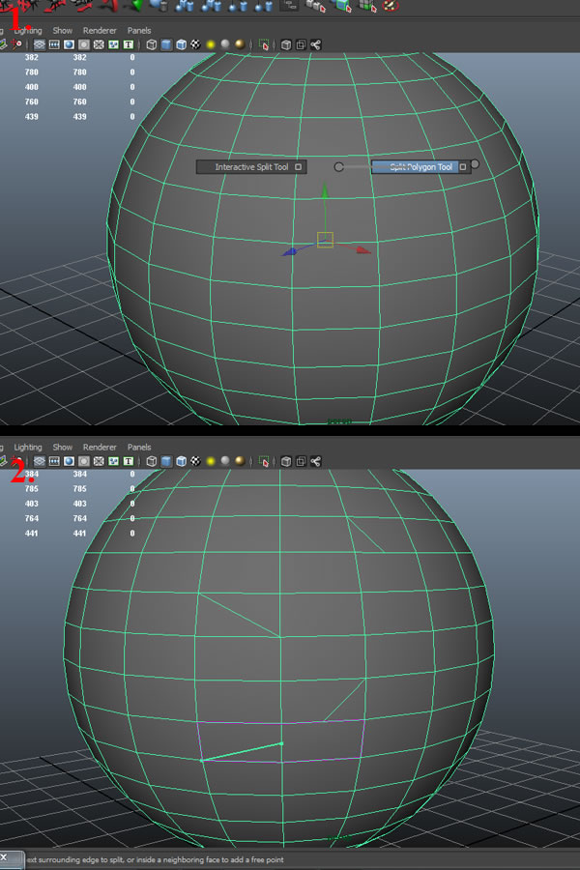Open Split Polygon Tool option box
This screenshot has width=580, height=870.
click(x=463, y=167)
